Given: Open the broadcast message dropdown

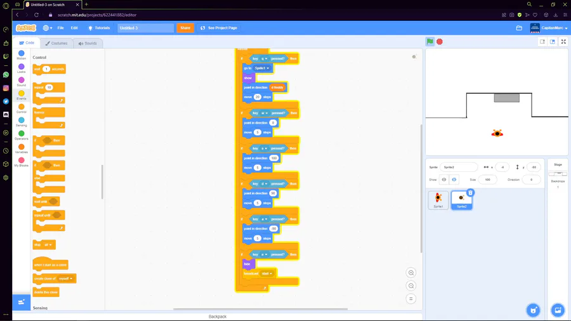Looking at the screenshot, I should coord(267,273).
